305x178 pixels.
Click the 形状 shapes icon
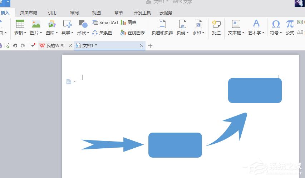coord(83,24)
